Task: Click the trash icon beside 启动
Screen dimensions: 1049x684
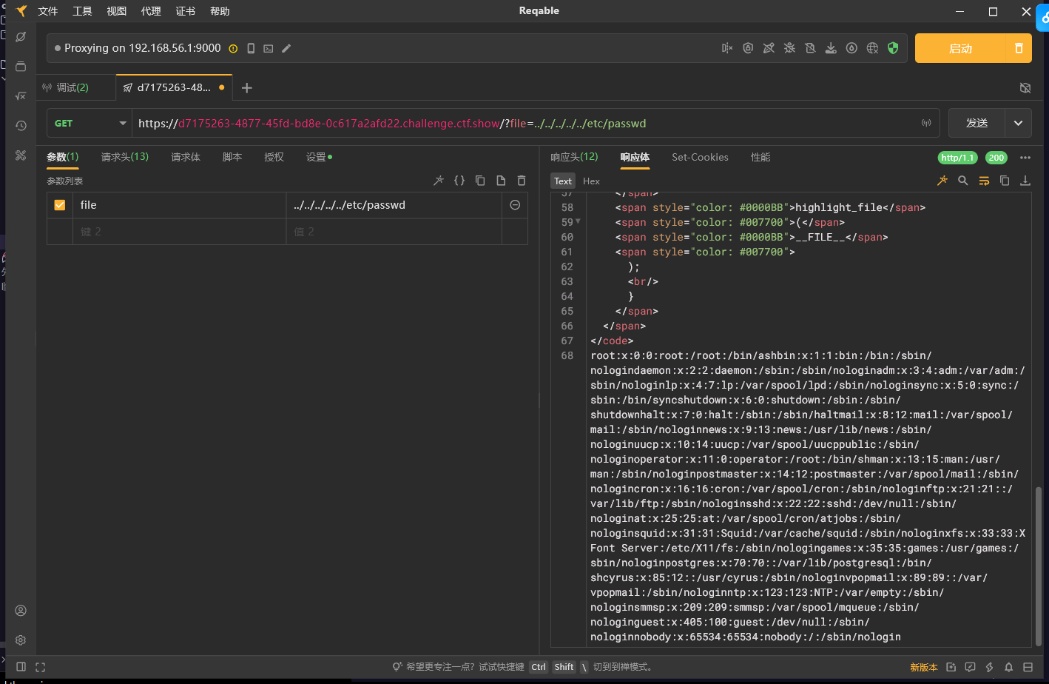Action: (1019, 48)
